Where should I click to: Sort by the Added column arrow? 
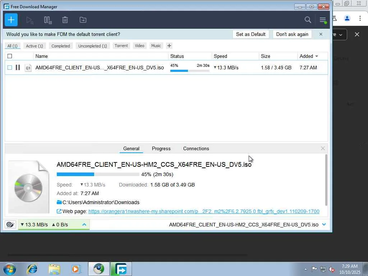317,56
